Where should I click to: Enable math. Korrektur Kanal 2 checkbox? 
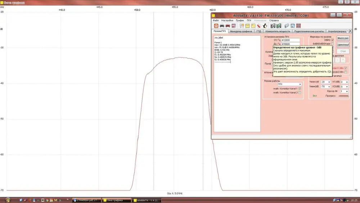tap(300, 93)
